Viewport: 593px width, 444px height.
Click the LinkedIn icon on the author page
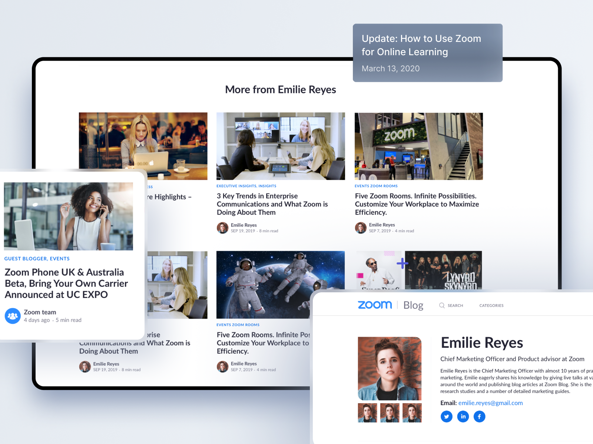[463, 417]
